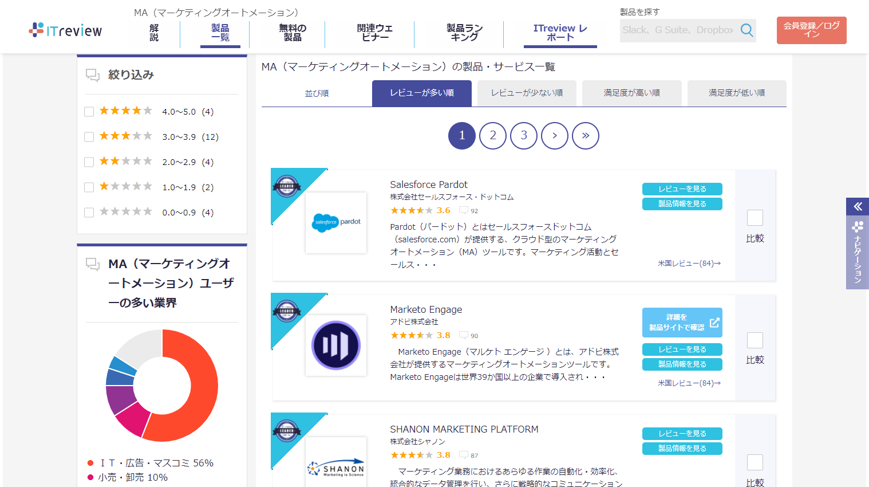Click 製品情報を見る for Marketo Engage
Screen dimensions: 869x487
coord(682,364)
